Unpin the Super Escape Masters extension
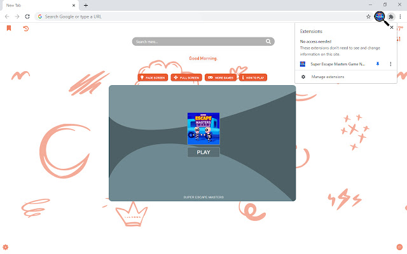This screenshot has height=254, width=407. point(378,64)
